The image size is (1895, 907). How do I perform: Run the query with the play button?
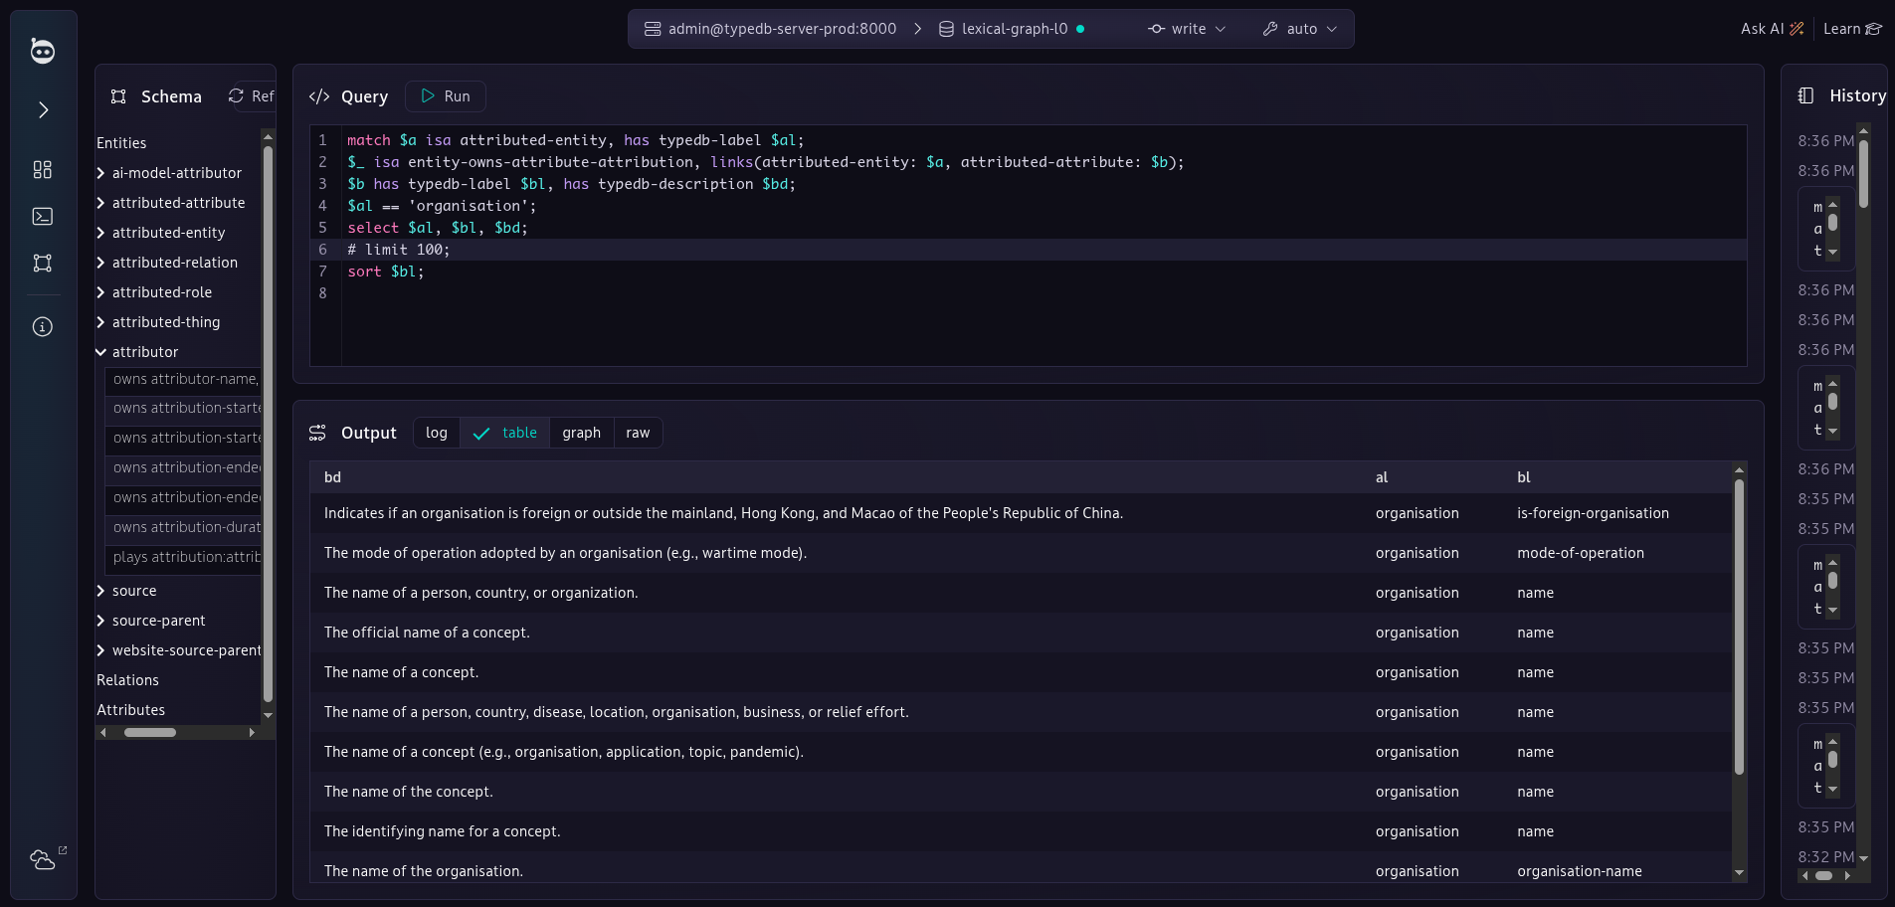tap(446, 96)
